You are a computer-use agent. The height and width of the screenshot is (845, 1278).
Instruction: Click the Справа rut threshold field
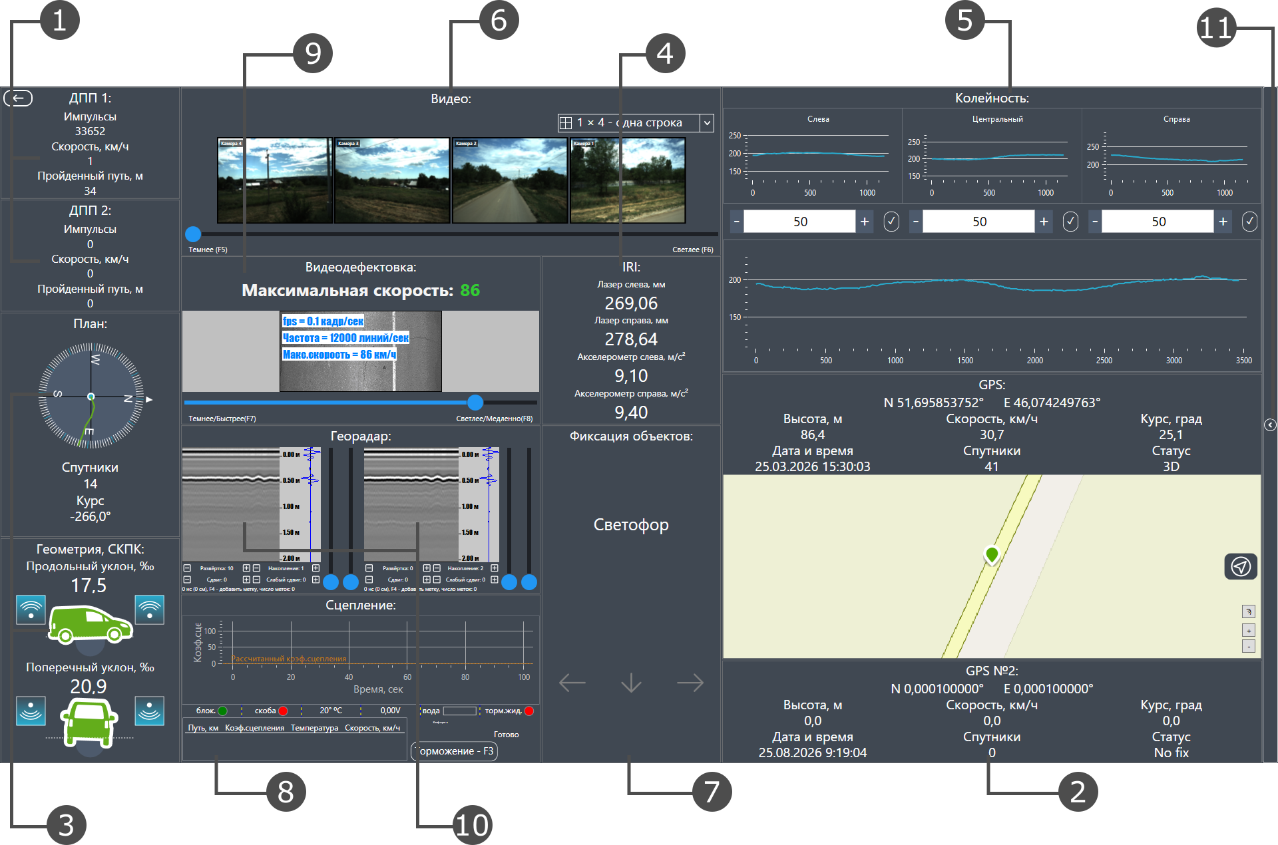pos(1158,222)
